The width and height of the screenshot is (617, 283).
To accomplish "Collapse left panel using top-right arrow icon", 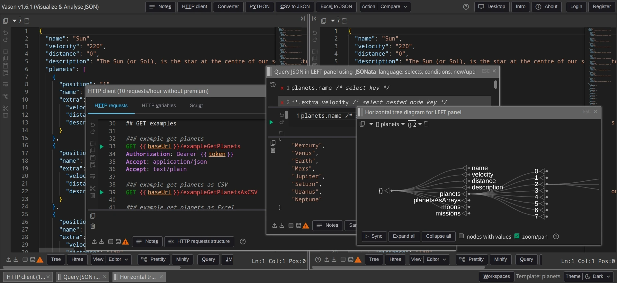I will 303,19.
